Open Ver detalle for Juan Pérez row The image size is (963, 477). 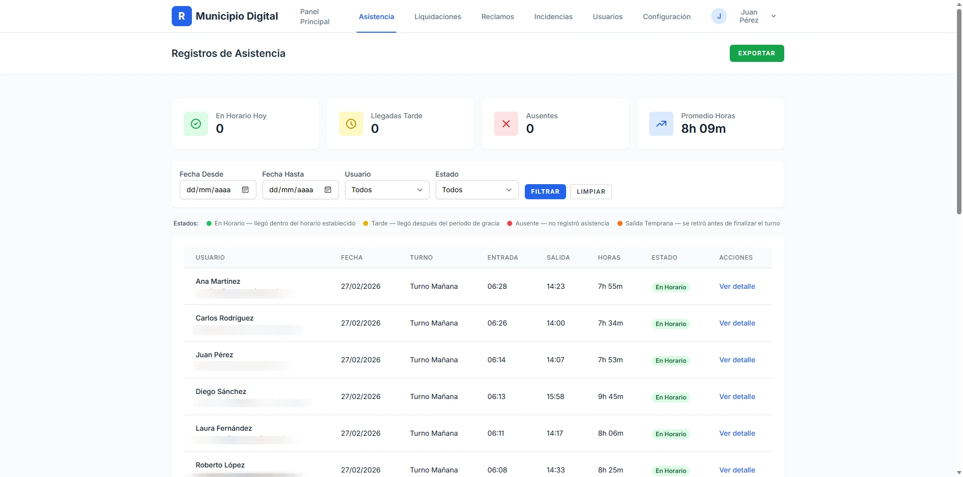coord(737,360)
